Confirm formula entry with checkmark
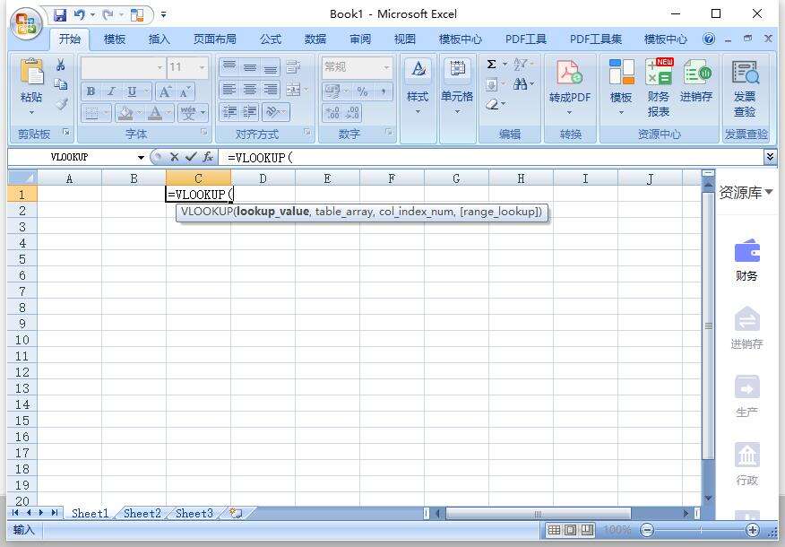The width and height of the screenshot is (785, 547). point(191,157)
